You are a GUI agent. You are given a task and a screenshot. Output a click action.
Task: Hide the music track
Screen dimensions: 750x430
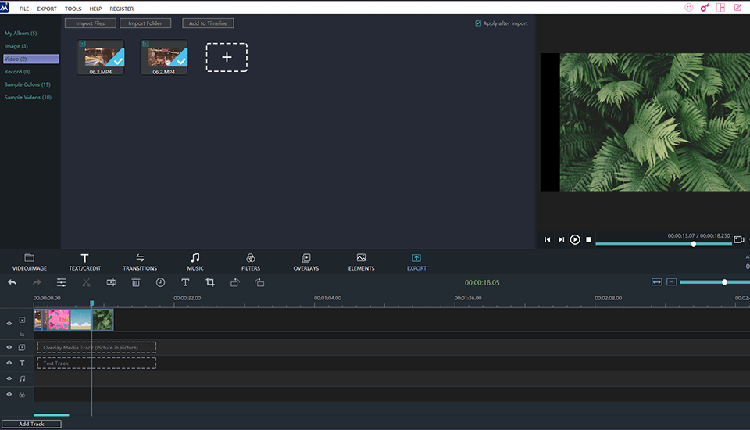coord(9,378)
